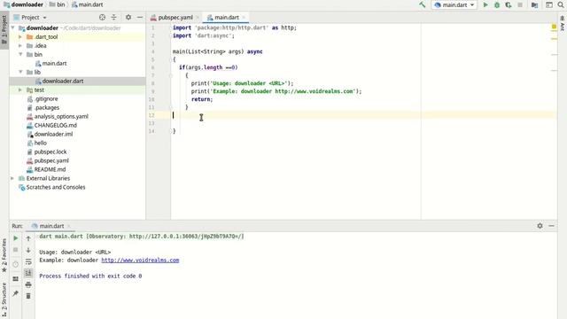Collapse the downloader root project node

tap(13, 27)
